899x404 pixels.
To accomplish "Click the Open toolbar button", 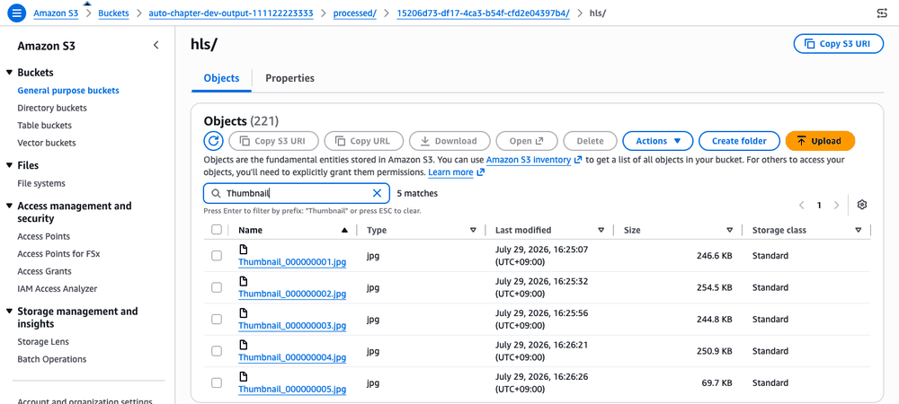I will coord(526,141).
